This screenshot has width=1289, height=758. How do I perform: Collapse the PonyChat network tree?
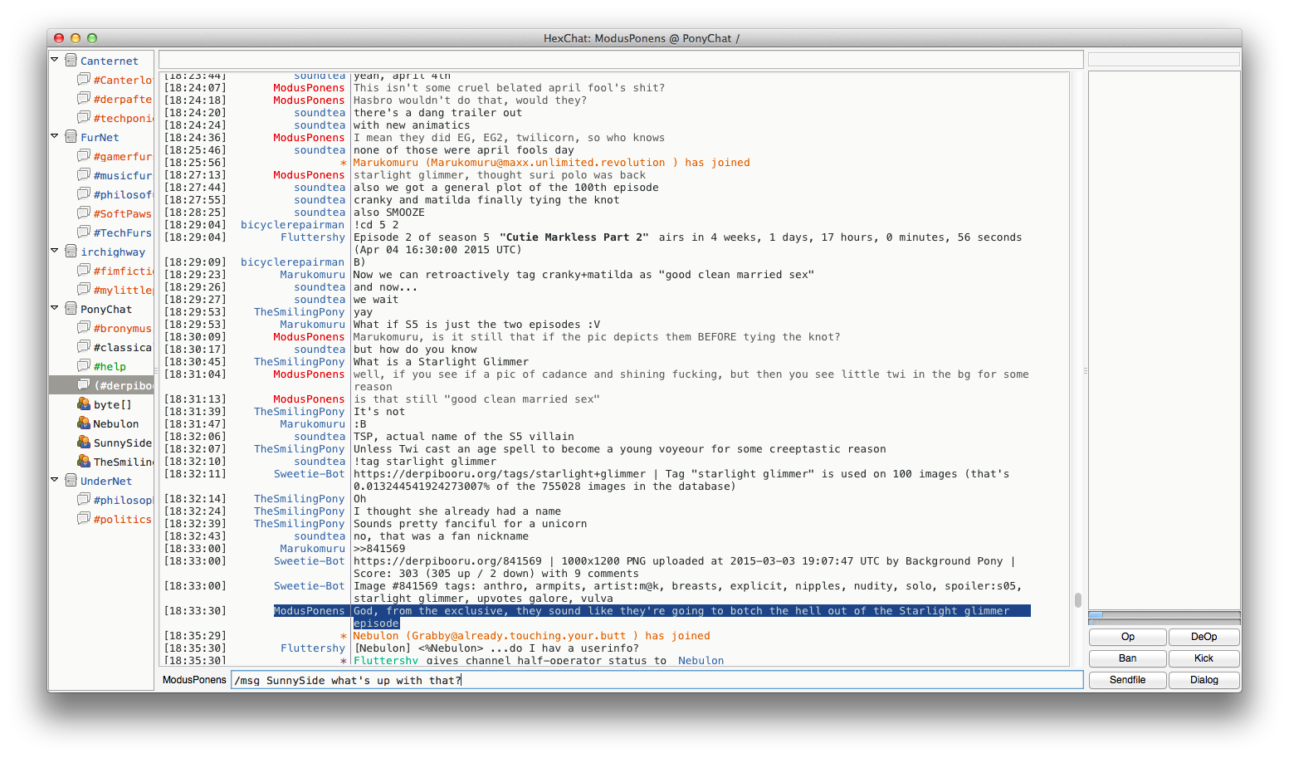55,308
